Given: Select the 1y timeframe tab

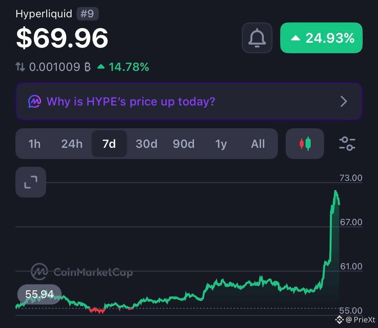Looking at the screenshot, I should click(x=221, y=144).
